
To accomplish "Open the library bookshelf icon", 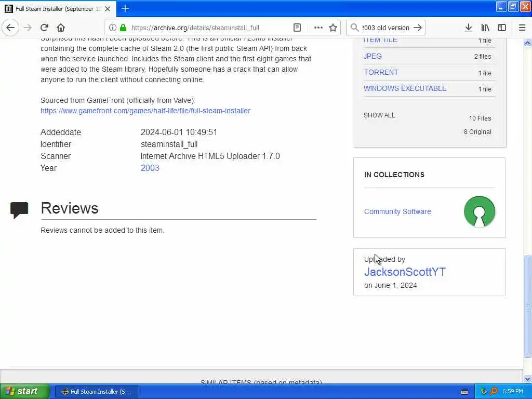I will tap(485, 28).
